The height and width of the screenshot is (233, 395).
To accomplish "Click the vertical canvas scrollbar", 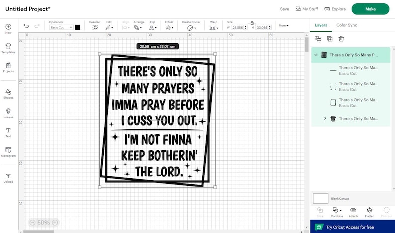I will [x=306, y=45].
